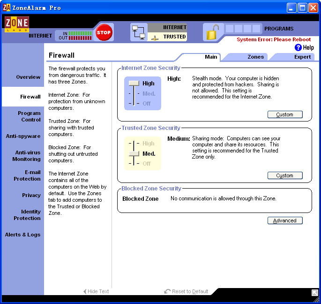Click the Reset to Default undo icon
Viewport: 321px width, 304px height.
click(x=167, y=291)
